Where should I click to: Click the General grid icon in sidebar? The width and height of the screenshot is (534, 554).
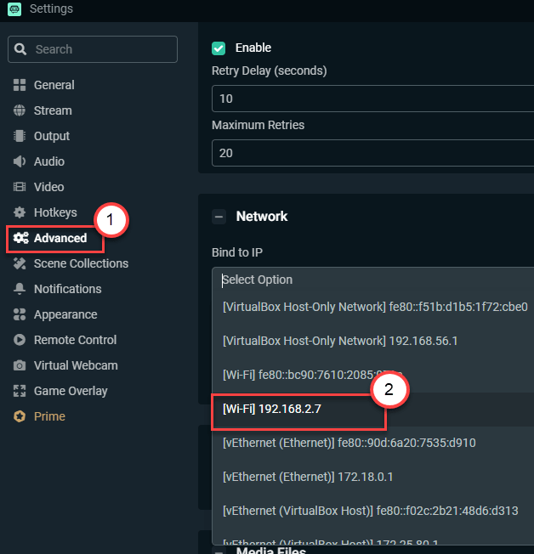[20, 85]
